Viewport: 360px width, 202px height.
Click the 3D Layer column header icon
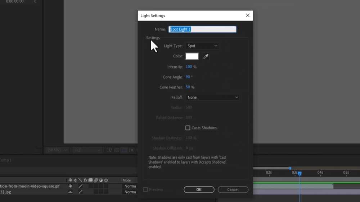coord(106,180)
